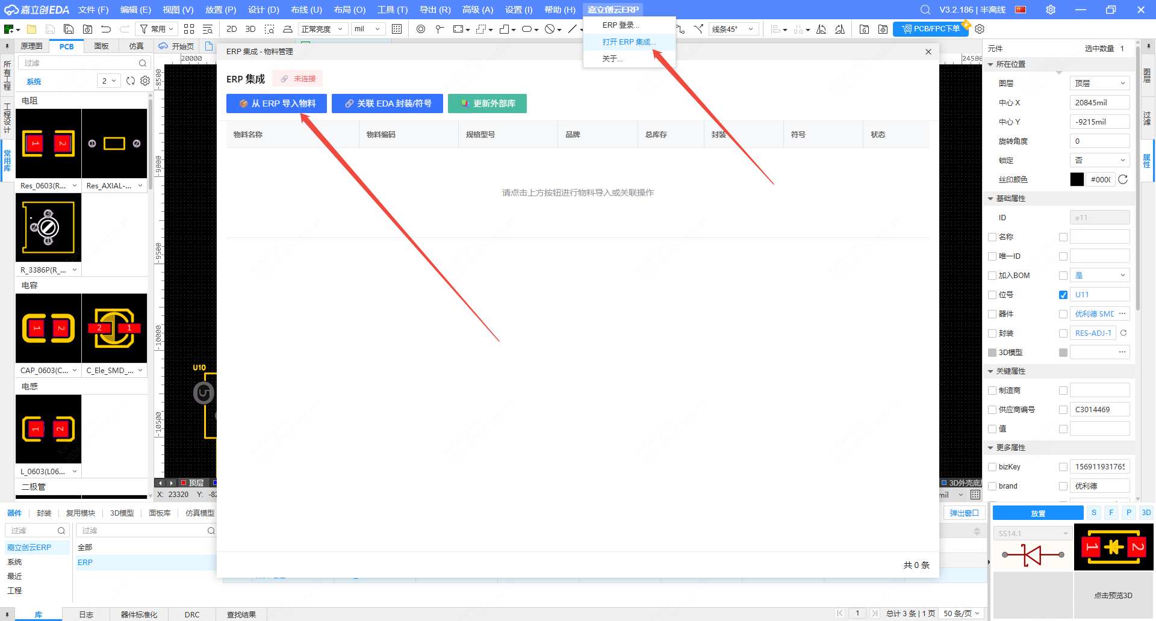Screen dimensions: 1156x621
Task: Uncheck the blue 位号 display checkbox
Action: pos(1063,295)
